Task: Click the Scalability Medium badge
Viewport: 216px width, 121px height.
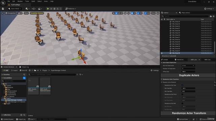Action: (x=37, y=13)
